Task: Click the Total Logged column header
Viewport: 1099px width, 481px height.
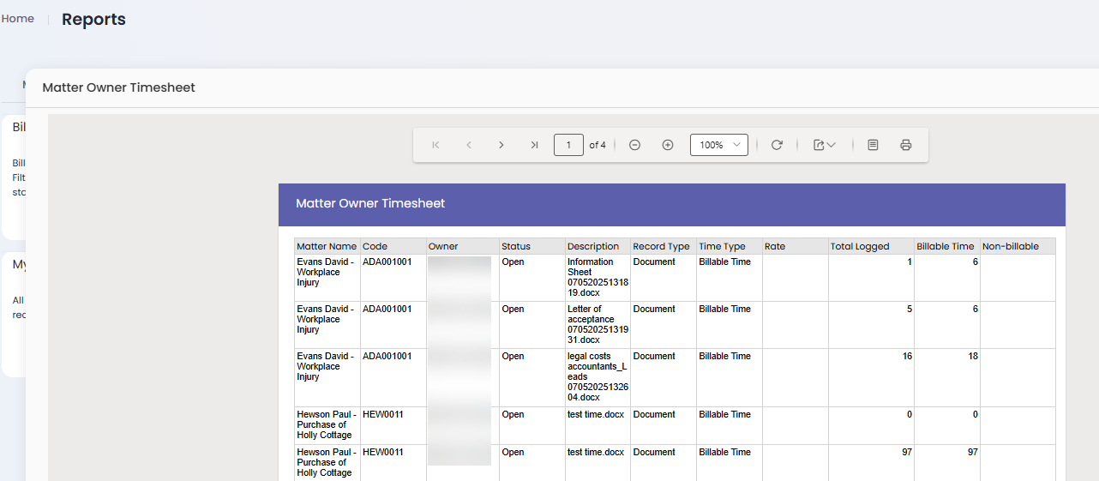Action: point(871,246)
